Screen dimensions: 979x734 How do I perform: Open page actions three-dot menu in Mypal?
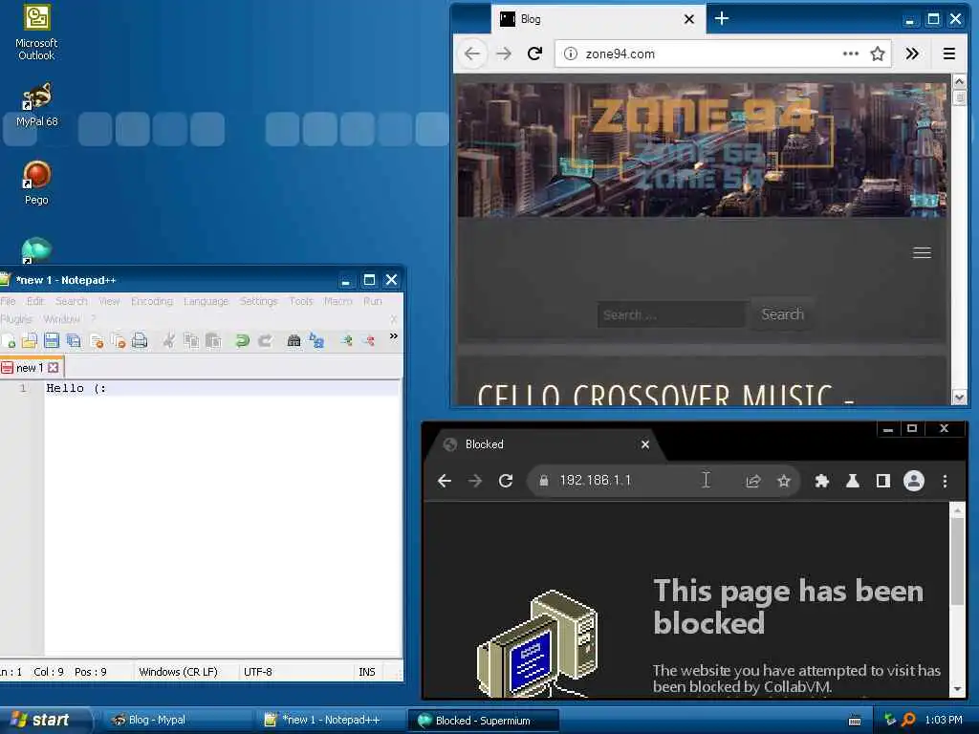coord(850,54)
